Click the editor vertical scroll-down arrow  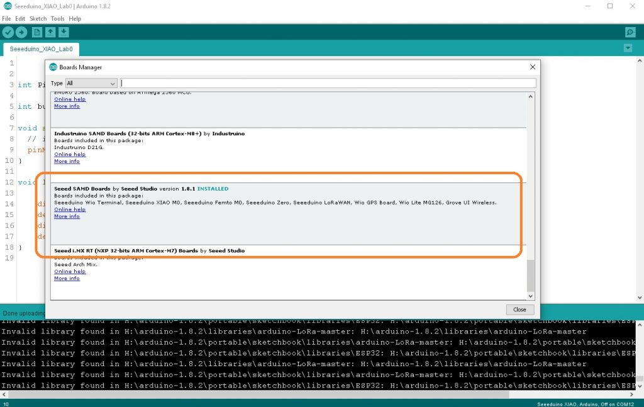[640, 298]
